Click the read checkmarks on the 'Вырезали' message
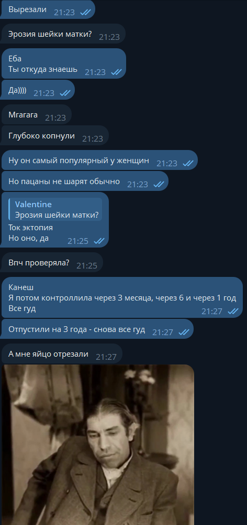 tap(86, 12)
